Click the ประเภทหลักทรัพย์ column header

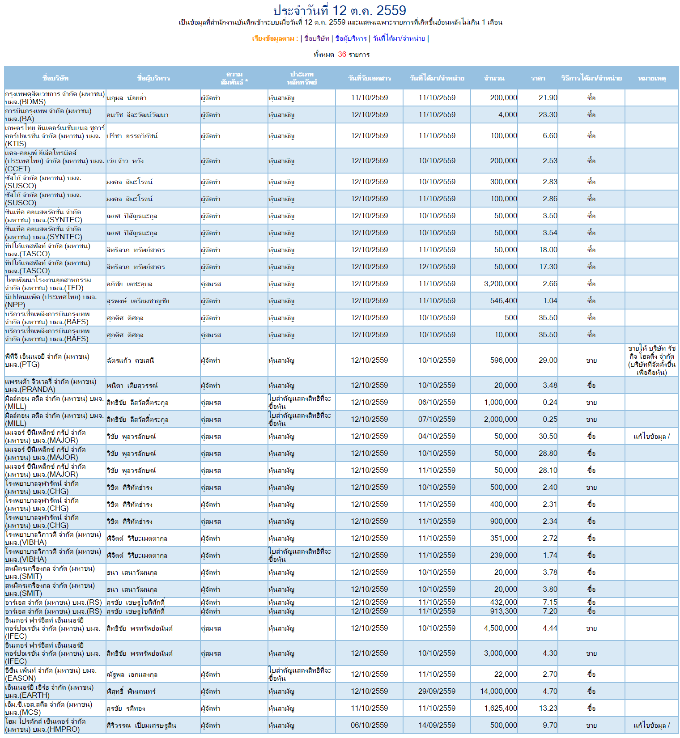(302, 78)
